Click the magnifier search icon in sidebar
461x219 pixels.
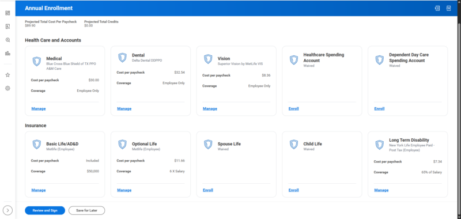point(7,40)
